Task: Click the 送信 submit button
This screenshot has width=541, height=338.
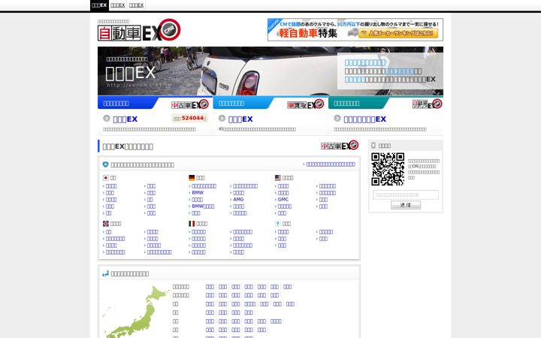Action: (406, 205)
